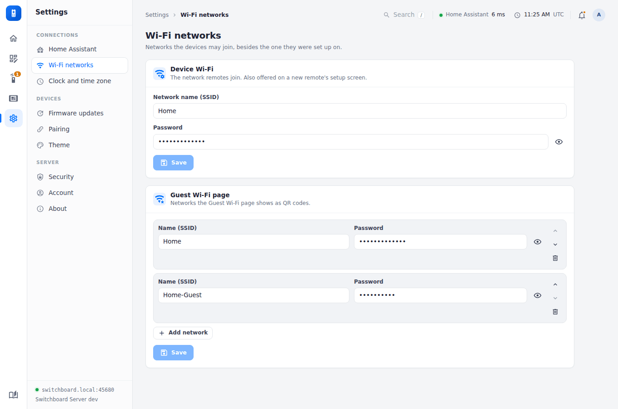This screenshot has width=618, height=409.
Task: Go to Clock and time zone
Action: coord(80,81)
